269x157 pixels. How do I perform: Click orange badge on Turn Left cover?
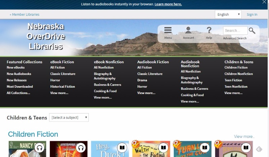pos(177,144)
